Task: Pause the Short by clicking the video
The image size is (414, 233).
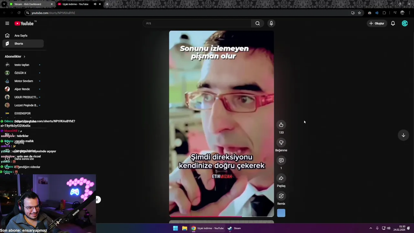Action: click(222, 124)
